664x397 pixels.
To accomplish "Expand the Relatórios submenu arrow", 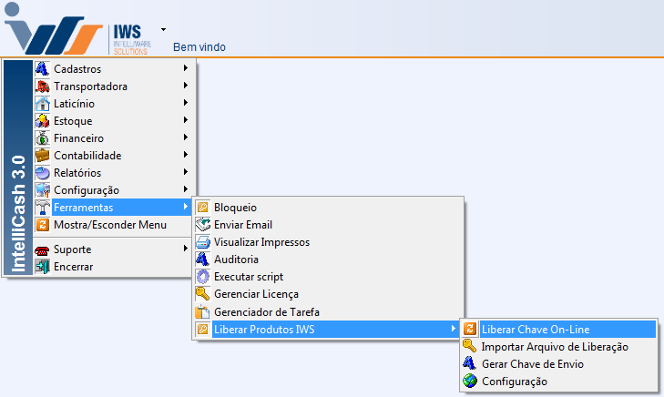I will pos(186,172).
